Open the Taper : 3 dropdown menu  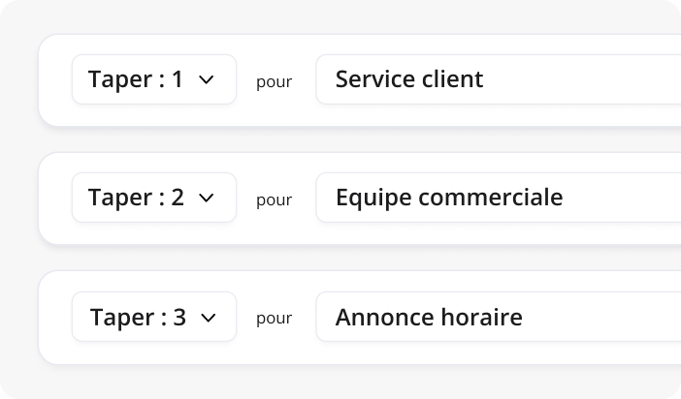tap(154, 317)
